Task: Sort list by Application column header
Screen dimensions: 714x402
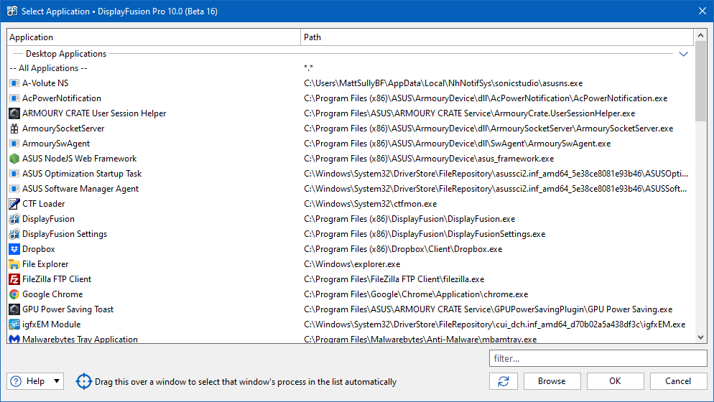Action: tap(154, 37)
